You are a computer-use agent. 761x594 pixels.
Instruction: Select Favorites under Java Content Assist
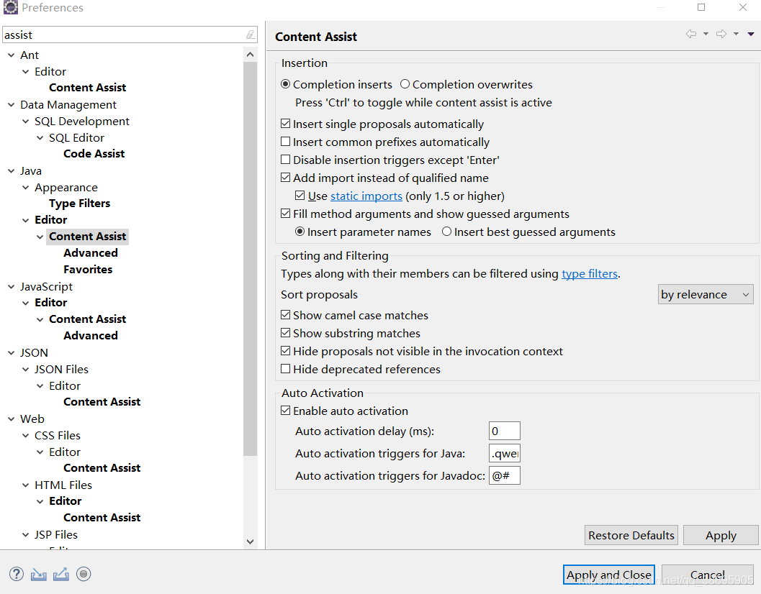pos(88,270)
